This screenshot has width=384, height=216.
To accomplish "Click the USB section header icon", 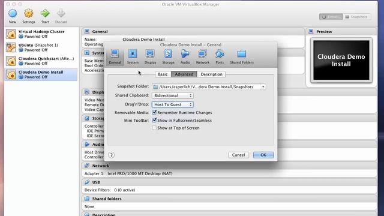I will click(87, 182).
